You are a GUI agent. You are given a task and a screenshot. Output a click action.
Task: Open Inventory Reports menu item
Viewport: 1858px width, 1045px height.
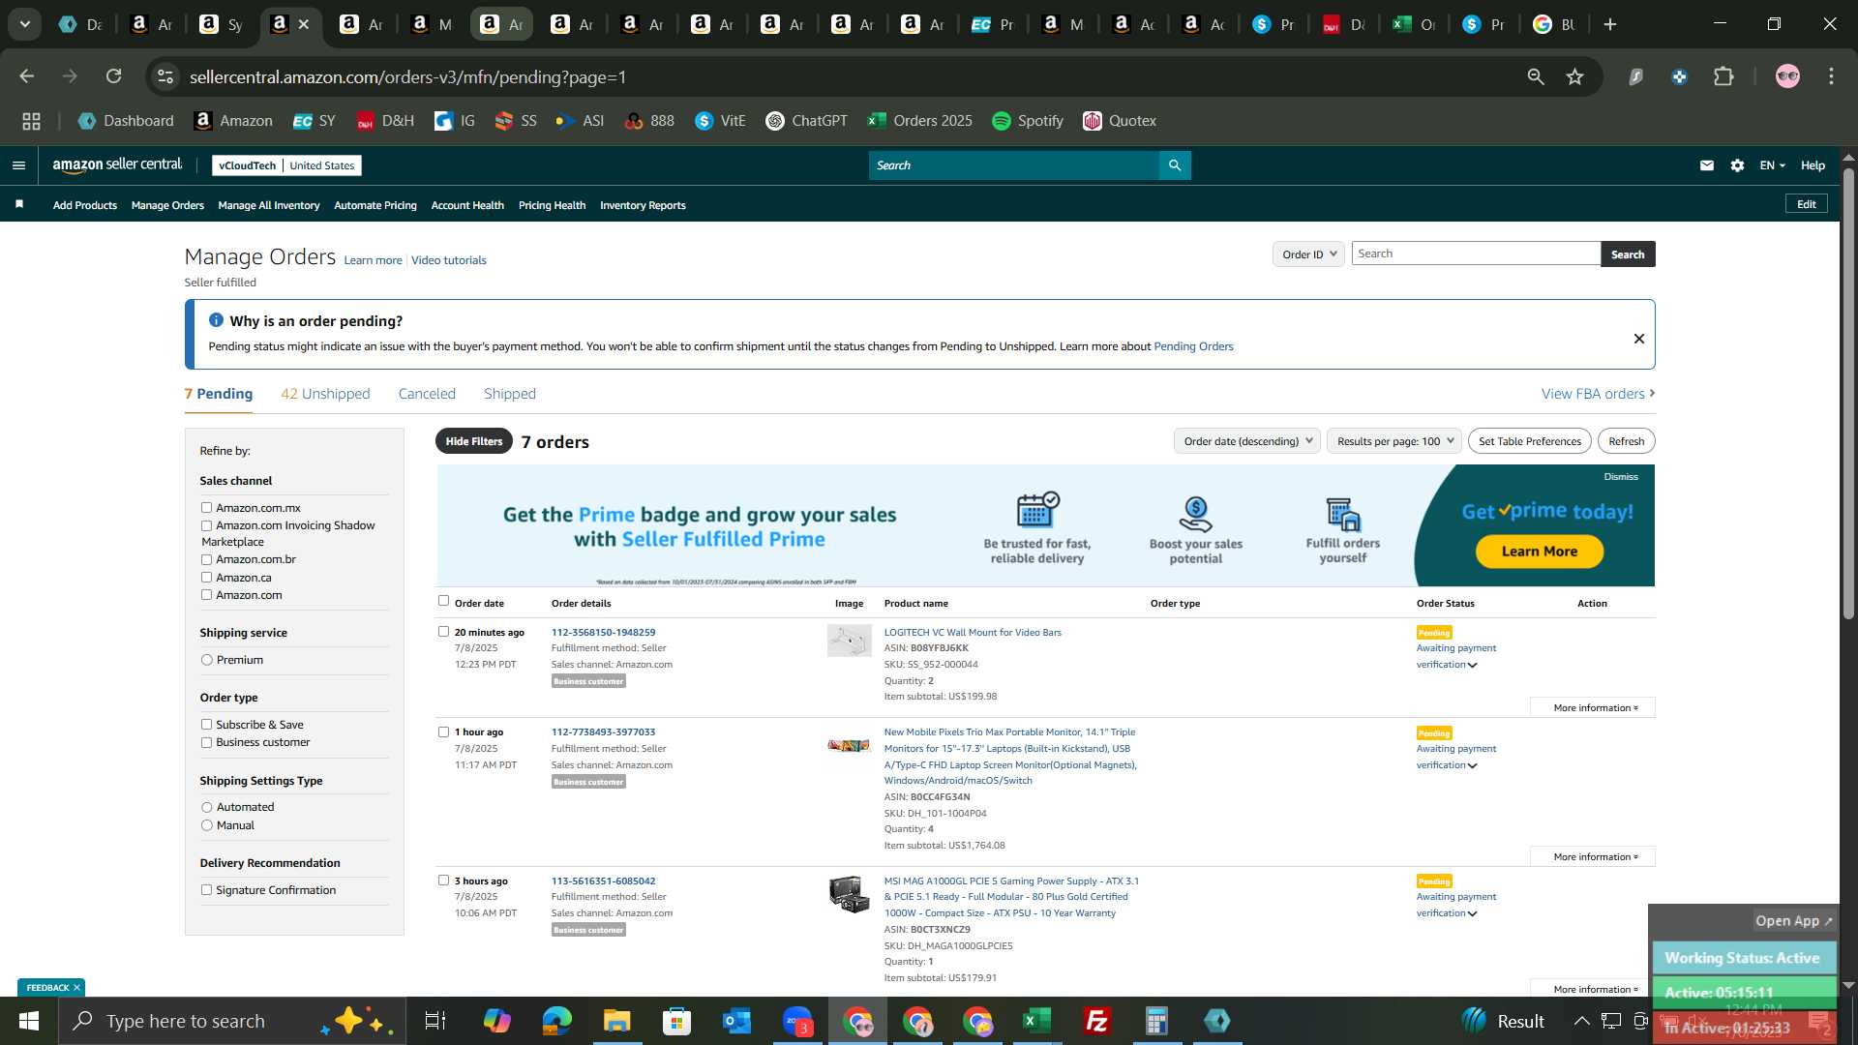643,205
